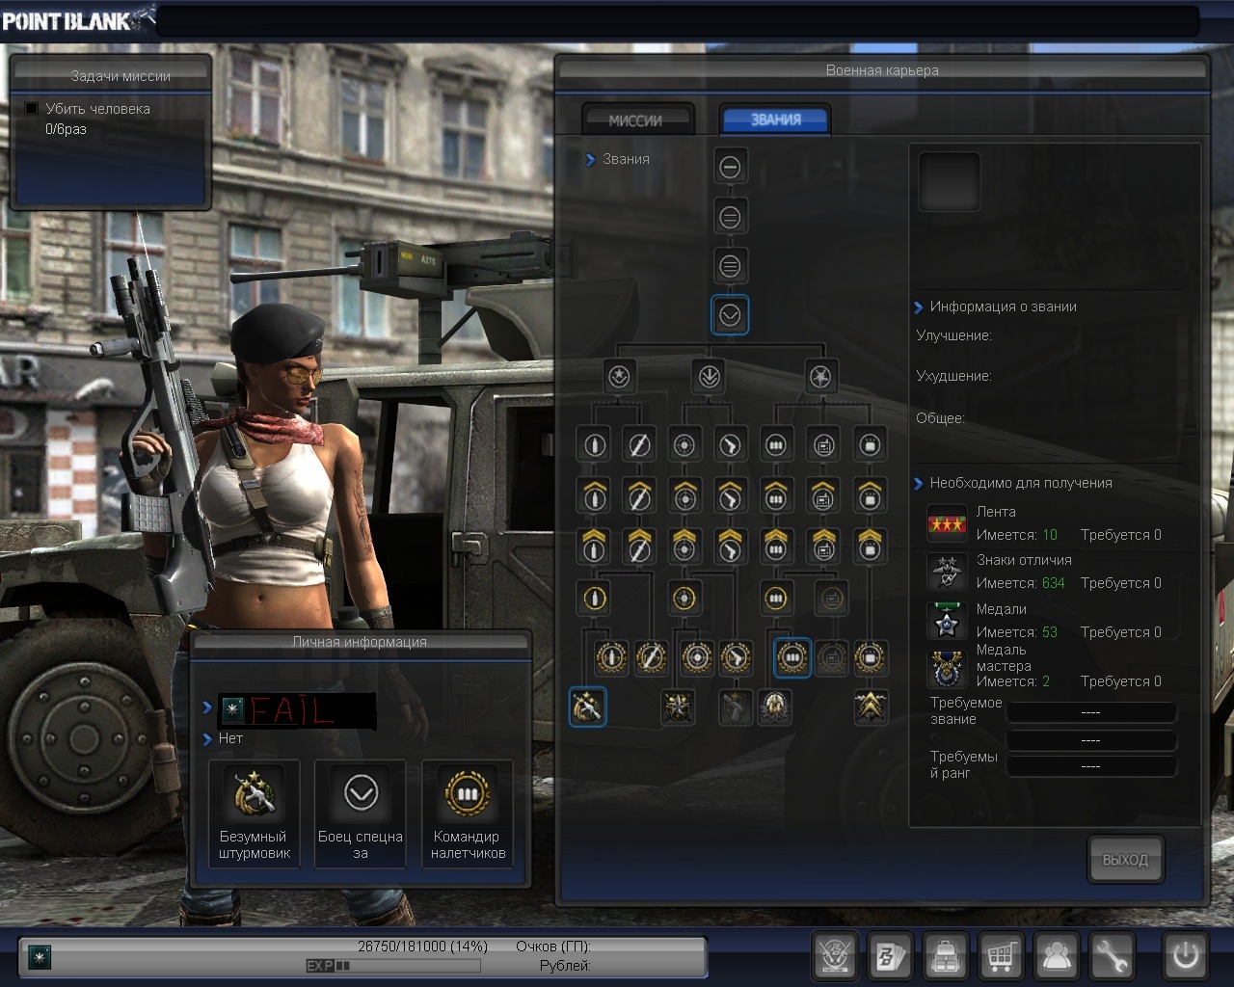The image size is (1234, 987).
Task: Select the plain crosshair rank without chevrons
Action: point(684,445)
